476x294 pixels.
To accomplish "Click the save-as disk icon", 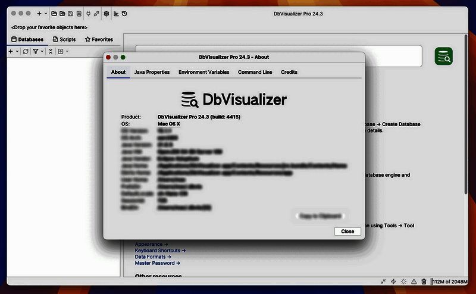I will pos(79,13).
